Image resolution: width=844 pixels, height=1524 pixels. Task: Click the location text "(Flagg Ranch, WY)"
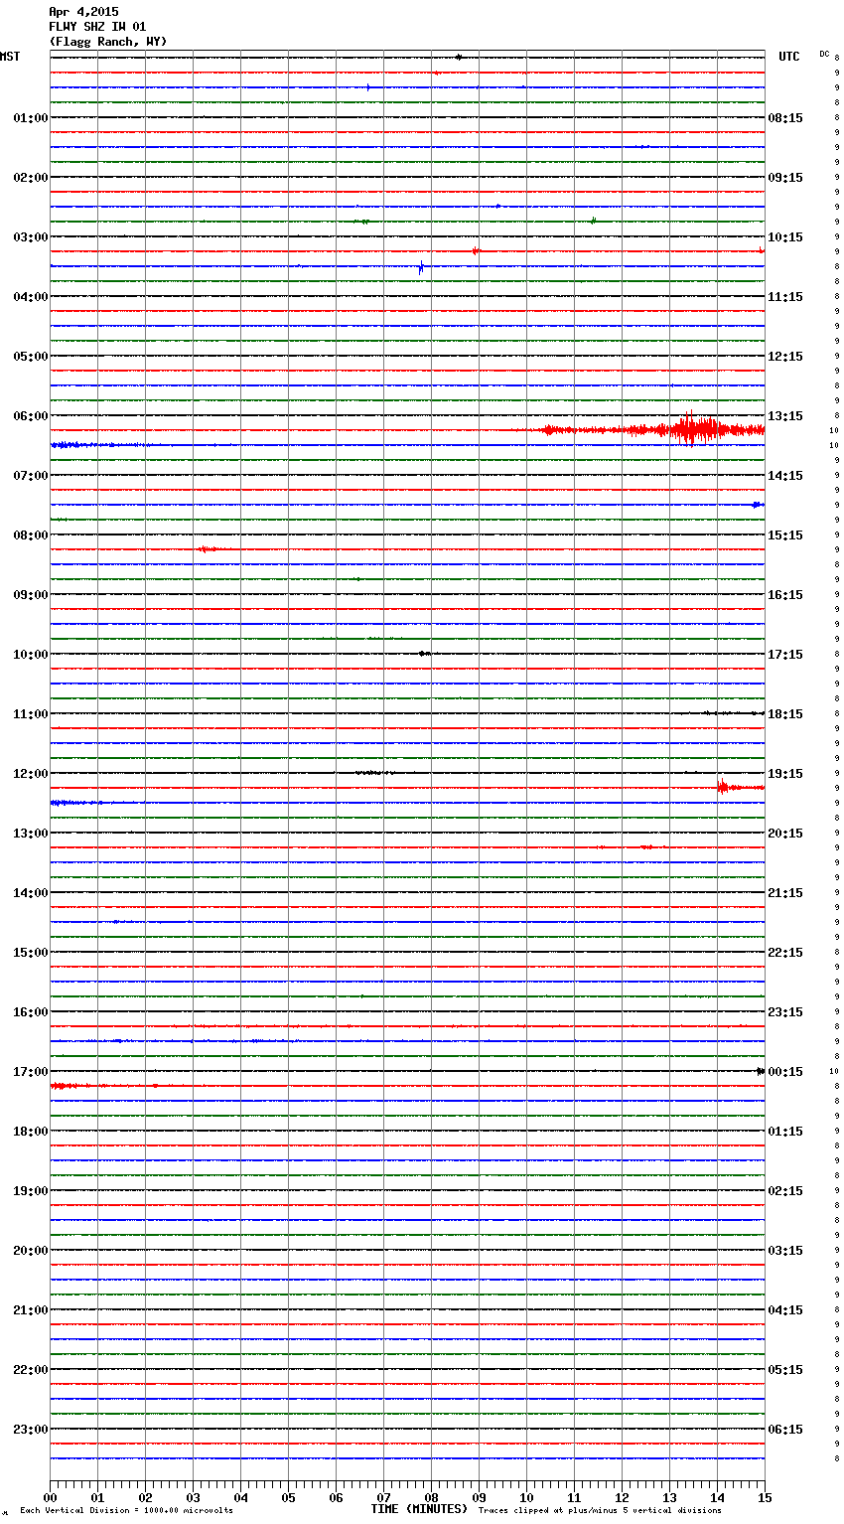(x=108, y=42)
